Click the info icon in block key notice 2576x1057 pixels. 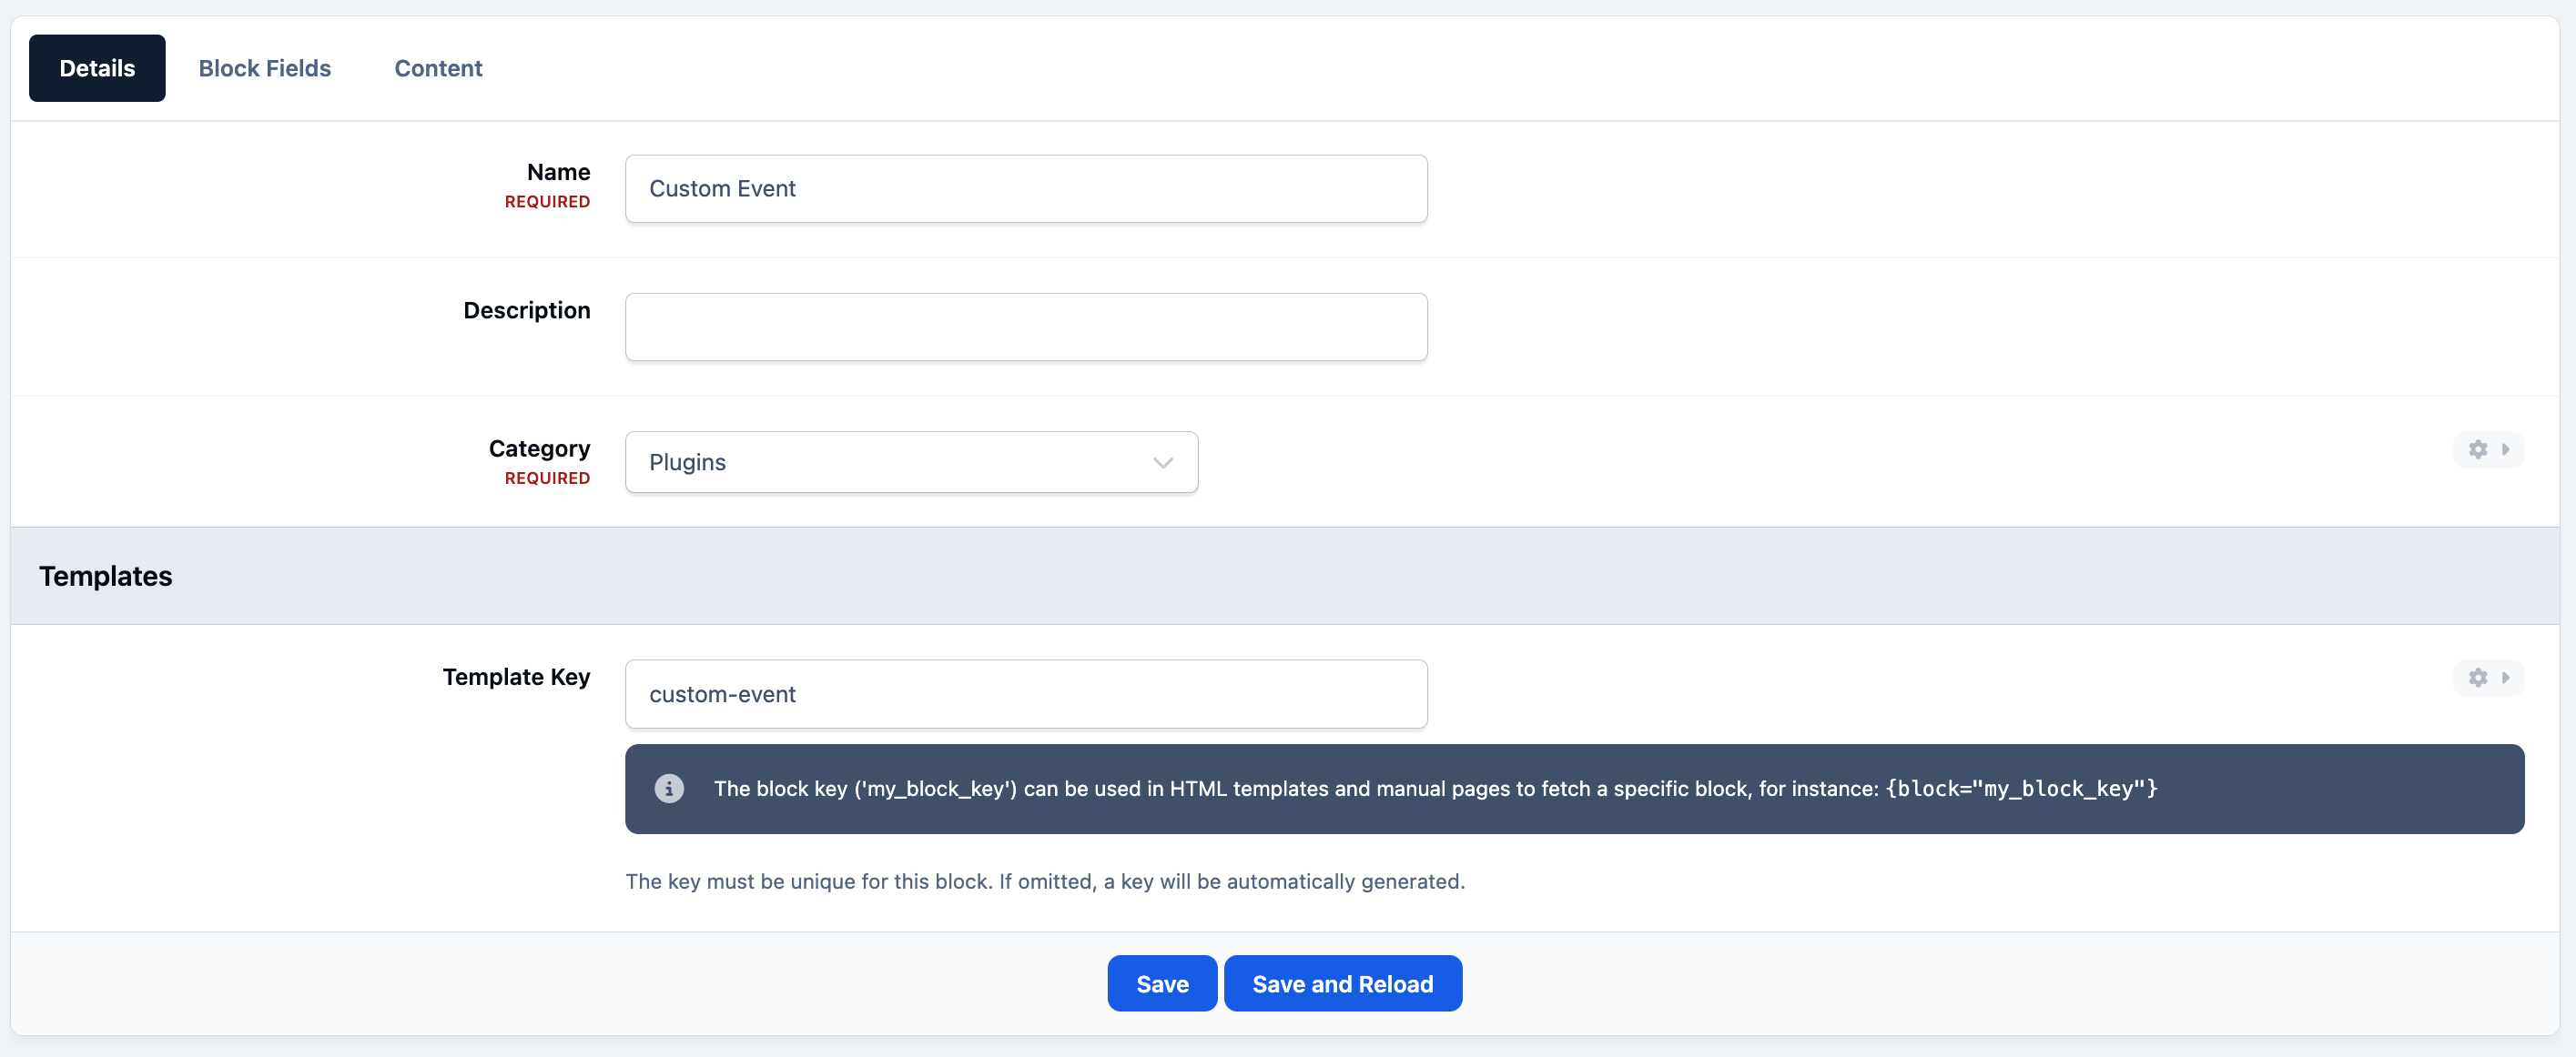(669, 789)
